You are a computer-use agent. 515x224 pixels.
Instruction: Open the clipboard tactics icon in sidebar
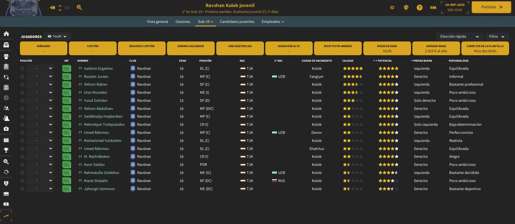[6, 67]
